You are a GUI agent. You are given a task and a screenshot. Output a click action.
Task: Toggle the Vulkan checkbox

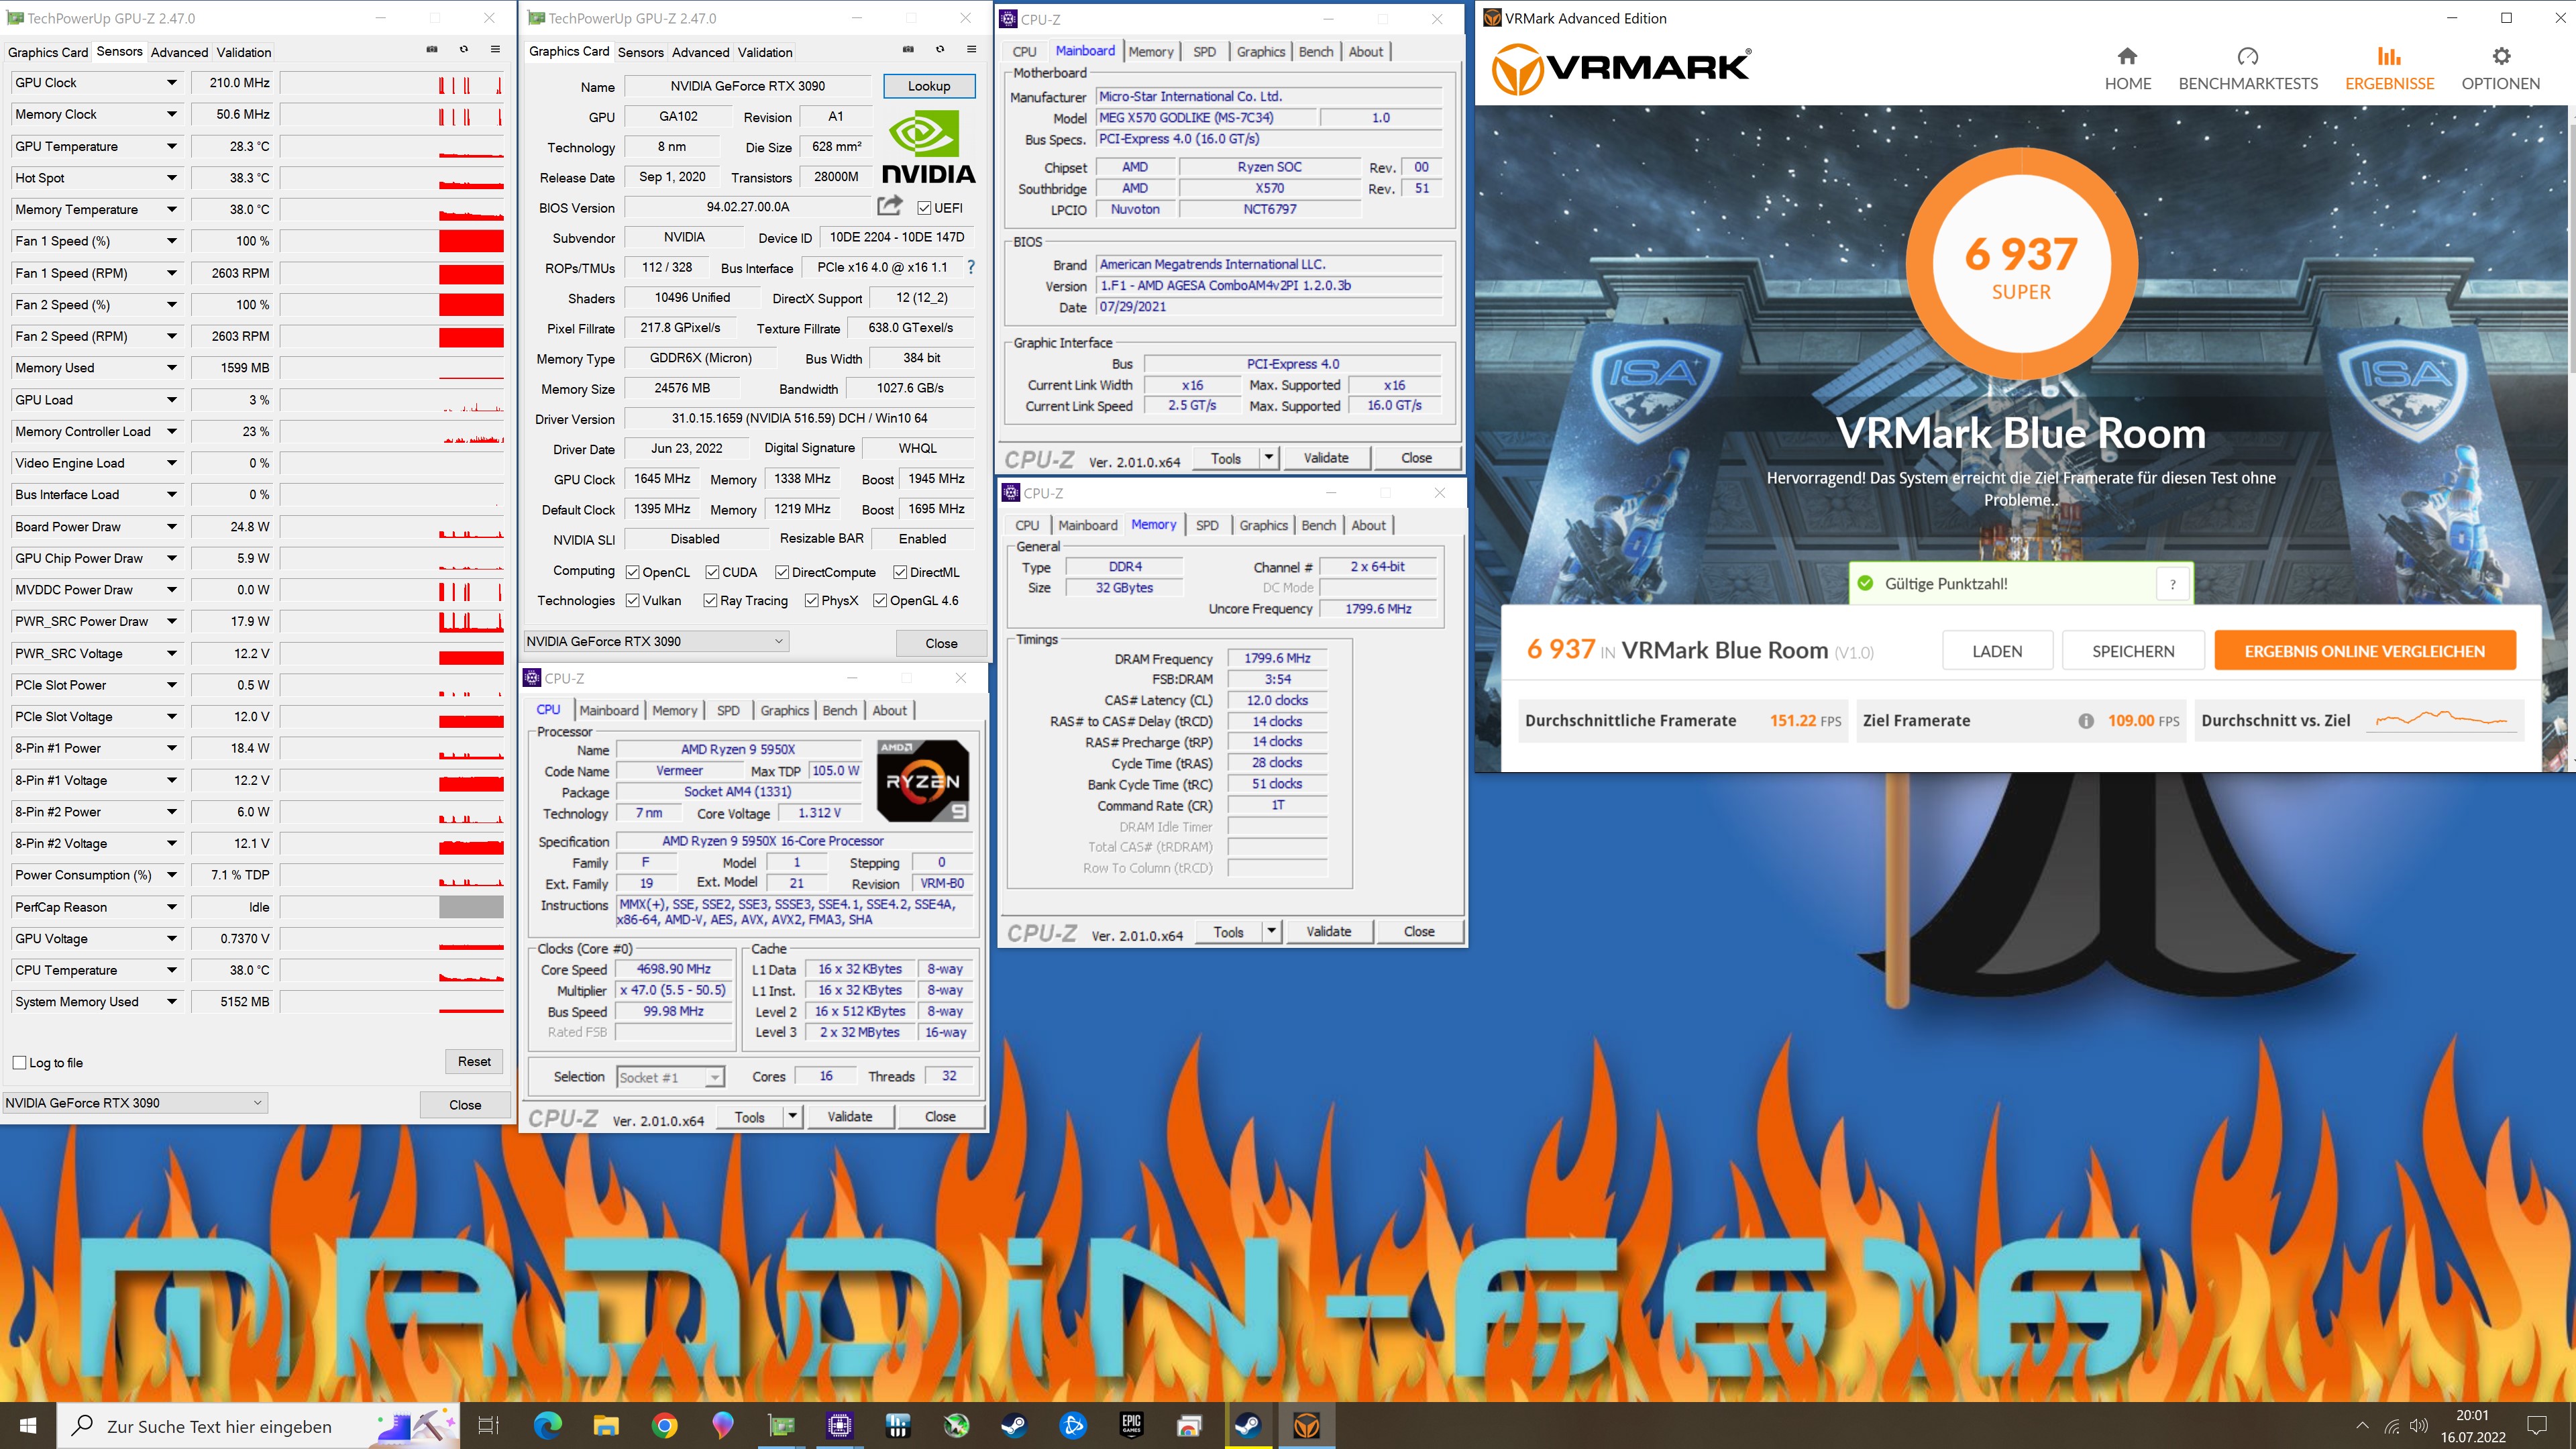633,600
